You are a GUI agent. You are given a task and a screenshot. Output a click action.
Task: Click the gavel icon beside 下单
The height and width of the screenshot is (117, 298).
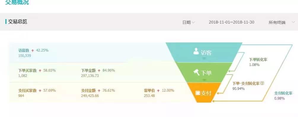[197, 72]
